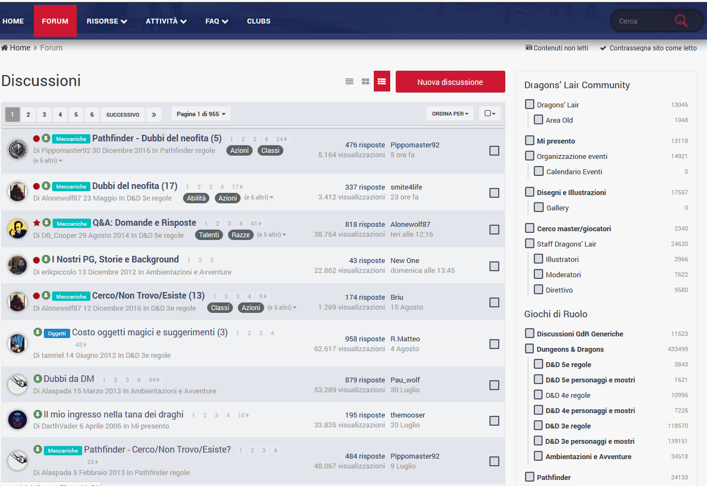Click the Home icon in the breadcrumb
This screenshot has width=707, height=486.
pyautogui.click(x=4, y=48)
